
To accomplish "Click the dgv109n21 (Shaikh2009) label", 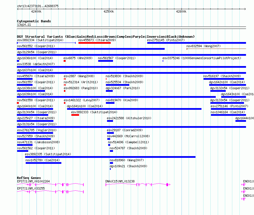I will [x=128, y=166].
